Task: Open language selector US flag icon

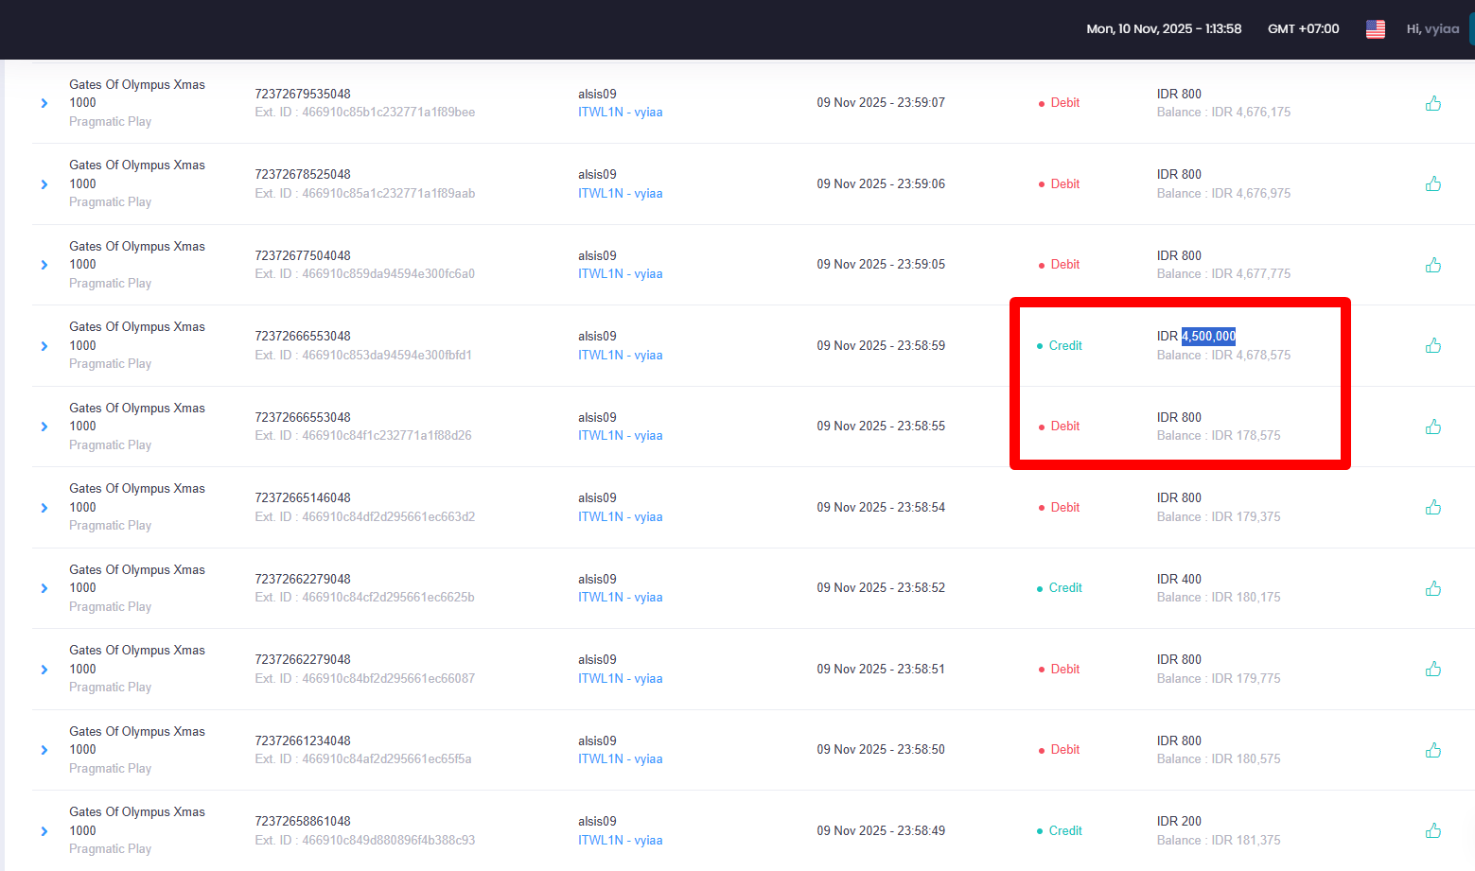Action: (1376, 29)
